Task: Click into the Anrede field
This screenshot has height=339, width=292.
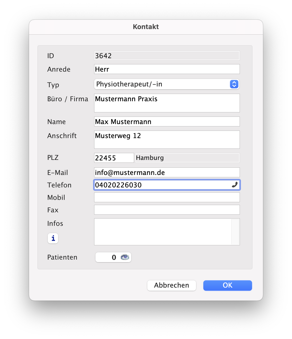Action: 166,69
